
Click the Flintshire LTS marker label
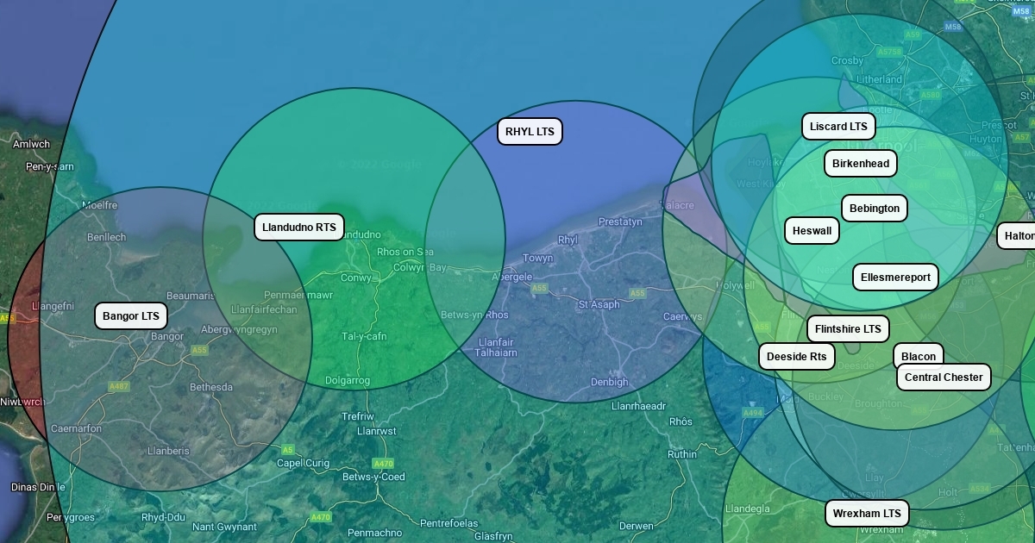tap(848, 329)
